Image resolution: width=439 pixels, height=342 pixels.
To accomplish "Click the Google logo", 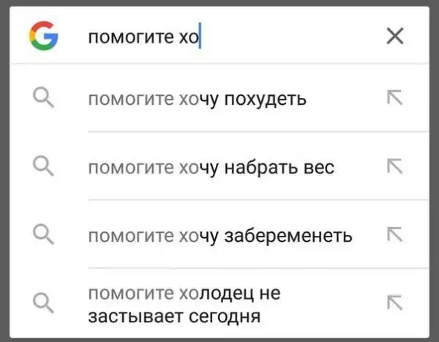I will coord(44,35).
